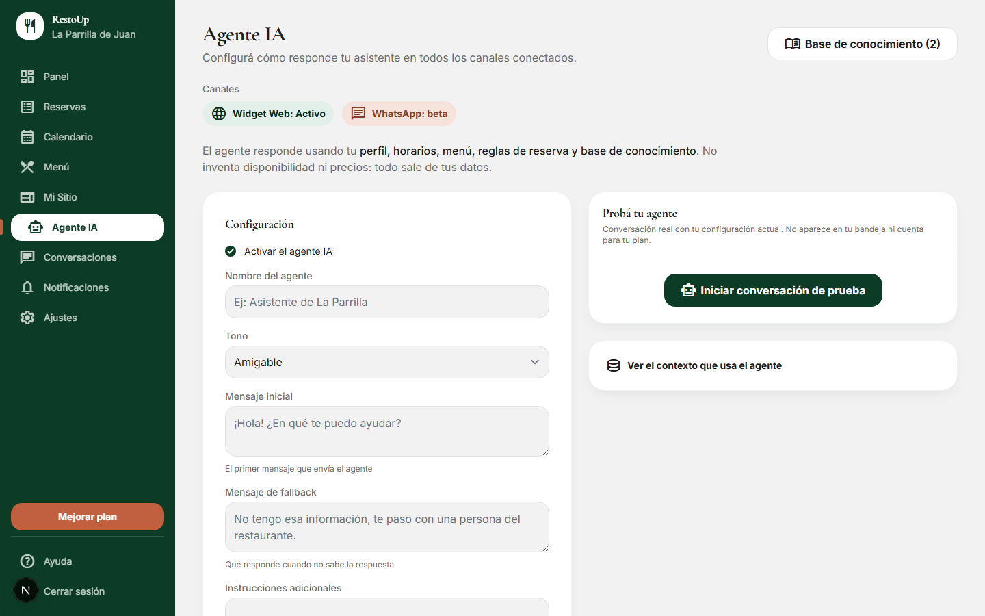Click the Ayuda link text

[x=57, y=561]
